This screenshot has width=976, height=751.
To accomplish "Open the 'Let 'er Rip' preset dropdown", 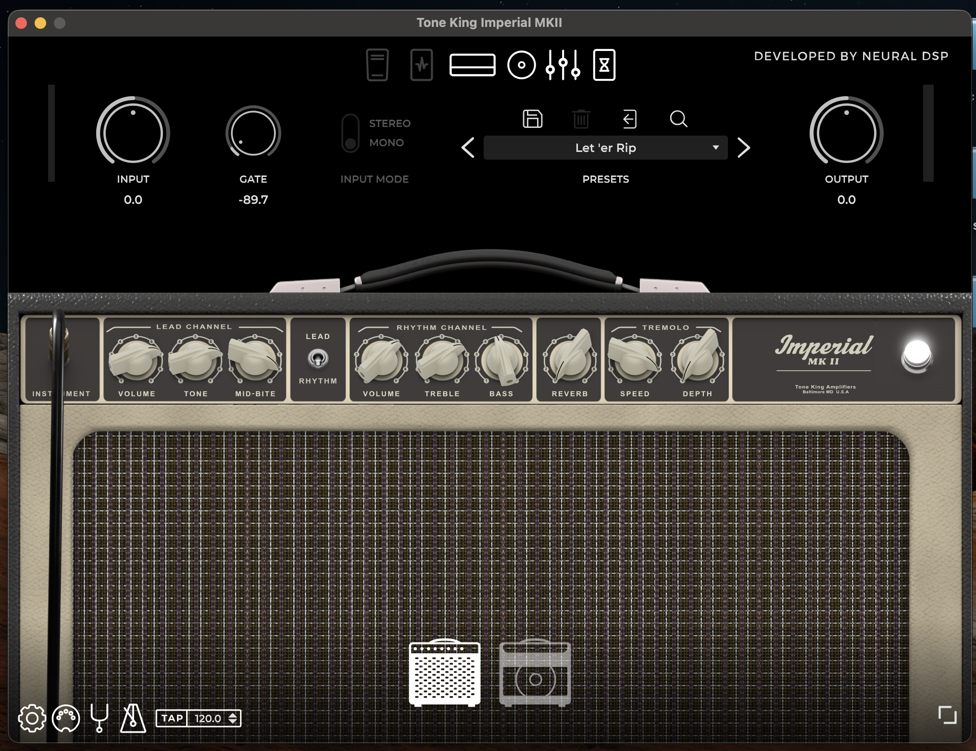I will [x=605, y=148].
